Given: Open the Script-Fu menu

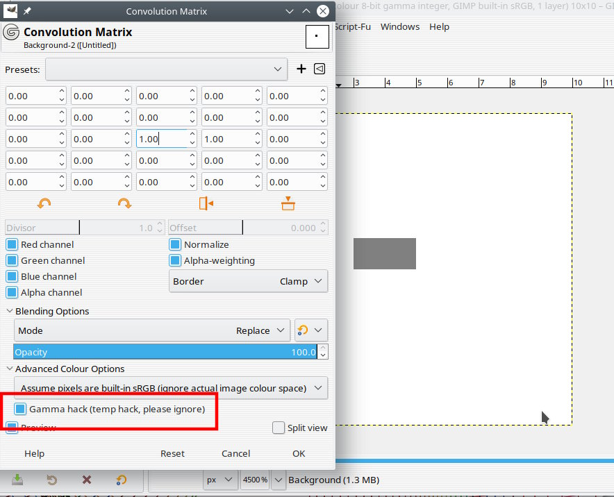Looking at the screenshot, I should (x=353, y=26).
